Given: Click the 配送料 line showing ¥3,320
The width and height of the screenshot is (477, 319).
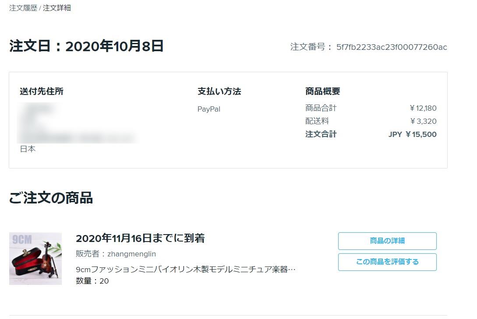Looking at the screenshot, I should click(x=423, y=121).
